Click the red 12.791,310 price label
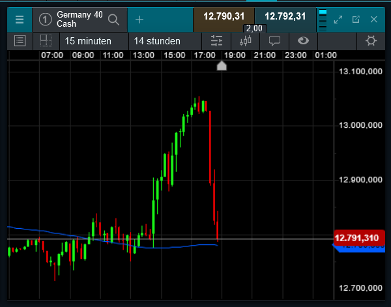This screenshot has height=307, width=391. tap(359, 238)
